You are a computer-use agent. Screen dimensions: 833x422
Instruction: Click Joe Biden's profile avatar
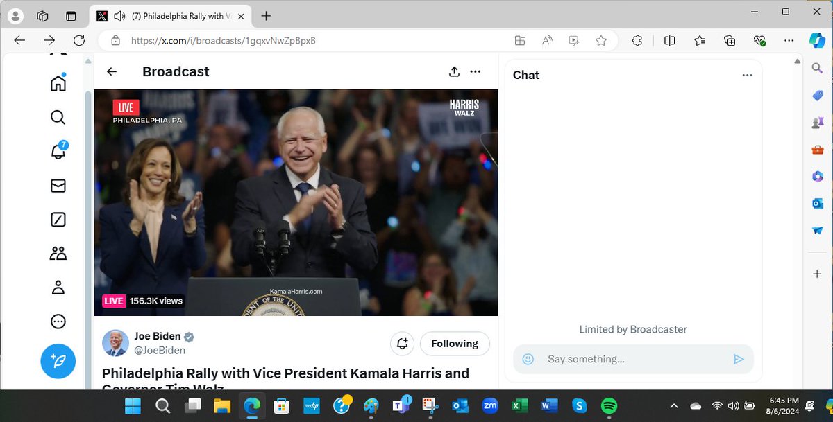[115, 343]
